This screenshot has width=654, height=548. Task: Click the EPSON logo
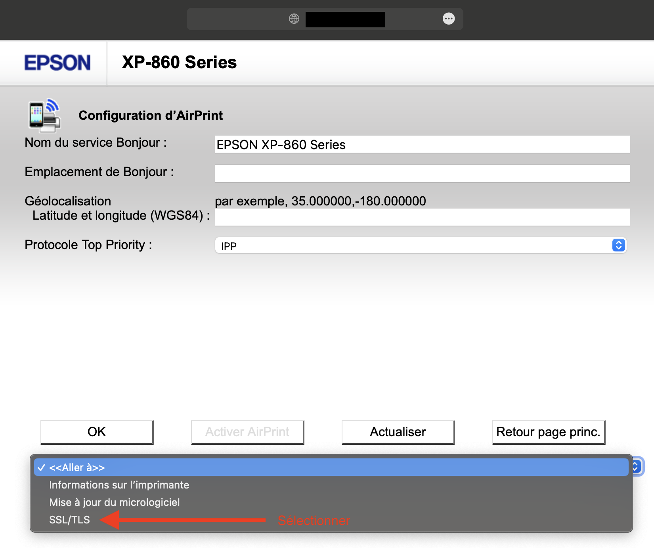click(x=57, y=63)
